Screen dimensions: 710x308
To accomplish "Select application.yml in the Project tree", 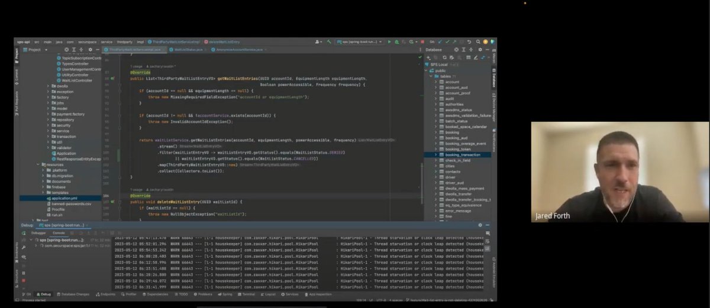I will click(x=64, y=198).
